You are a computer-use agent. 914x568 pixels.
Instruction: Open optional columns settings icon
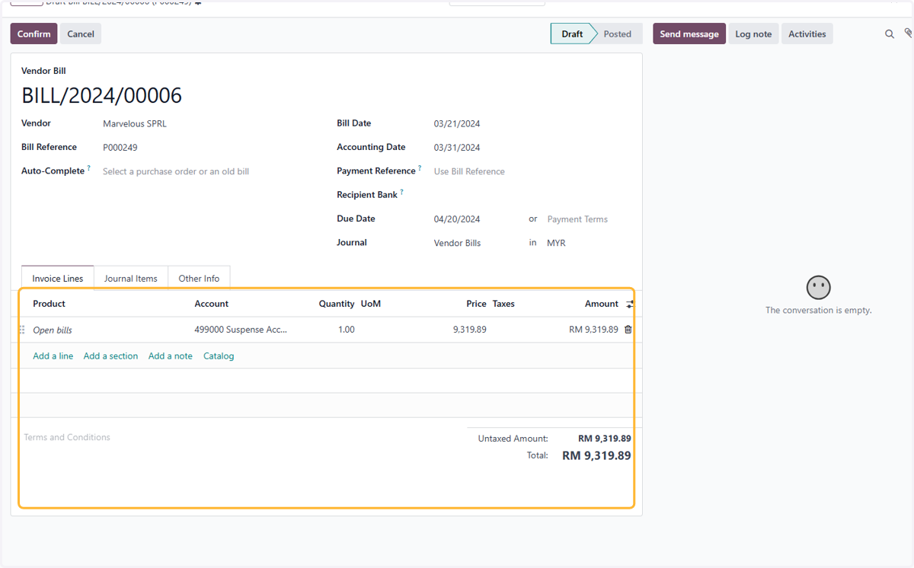[630, 304]
